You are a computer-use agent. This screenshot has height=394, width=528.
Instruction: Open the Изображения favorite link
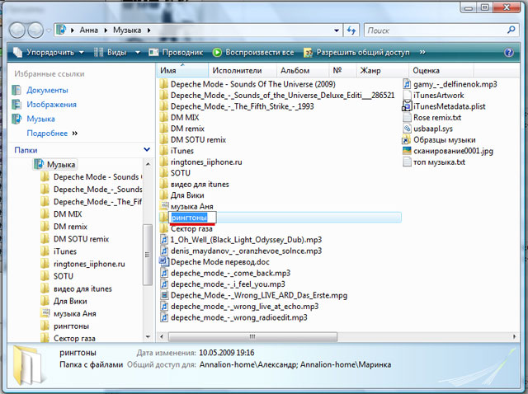51,105
